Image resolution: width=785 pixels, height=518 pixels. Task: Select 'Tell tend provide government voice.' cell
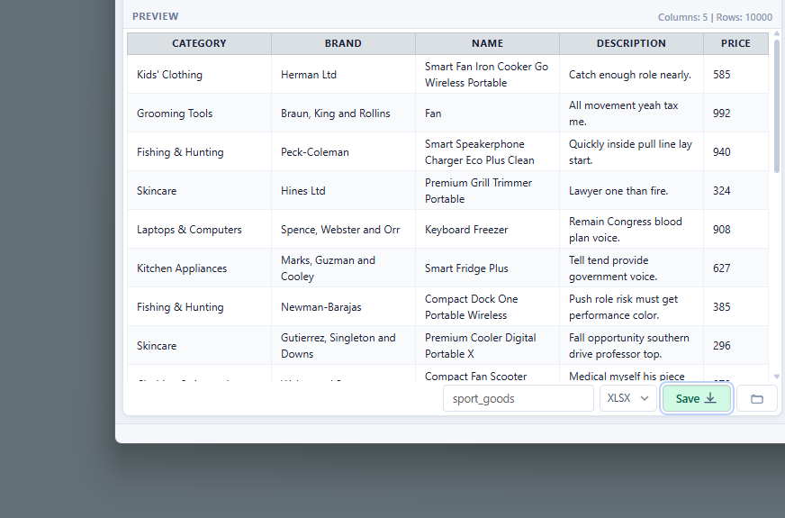coord(631,268)
